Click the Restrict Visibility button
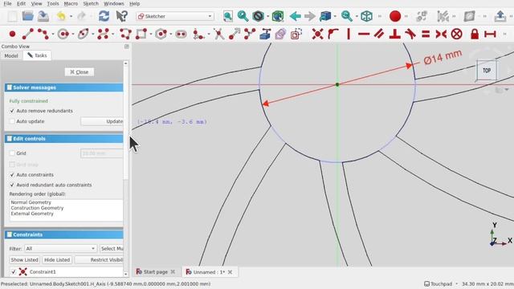This screenshot has width=514, height=289. point(99,260)
